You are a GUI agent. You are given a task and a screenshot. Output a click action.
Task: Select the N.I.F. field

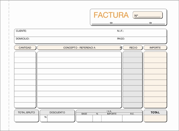pyautogui.click(x=141, y=33)
